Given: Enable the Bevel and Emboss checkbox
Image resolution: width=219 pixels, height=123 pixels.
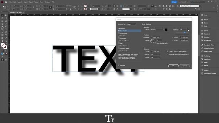Looking at the screenshot, I should pyautogui.click(x=119, y=41).
